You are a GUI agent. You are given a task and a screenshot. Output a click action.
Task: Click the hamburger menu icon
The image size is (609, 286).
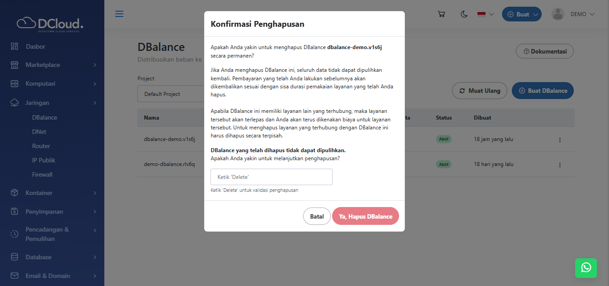pos(119,14)
